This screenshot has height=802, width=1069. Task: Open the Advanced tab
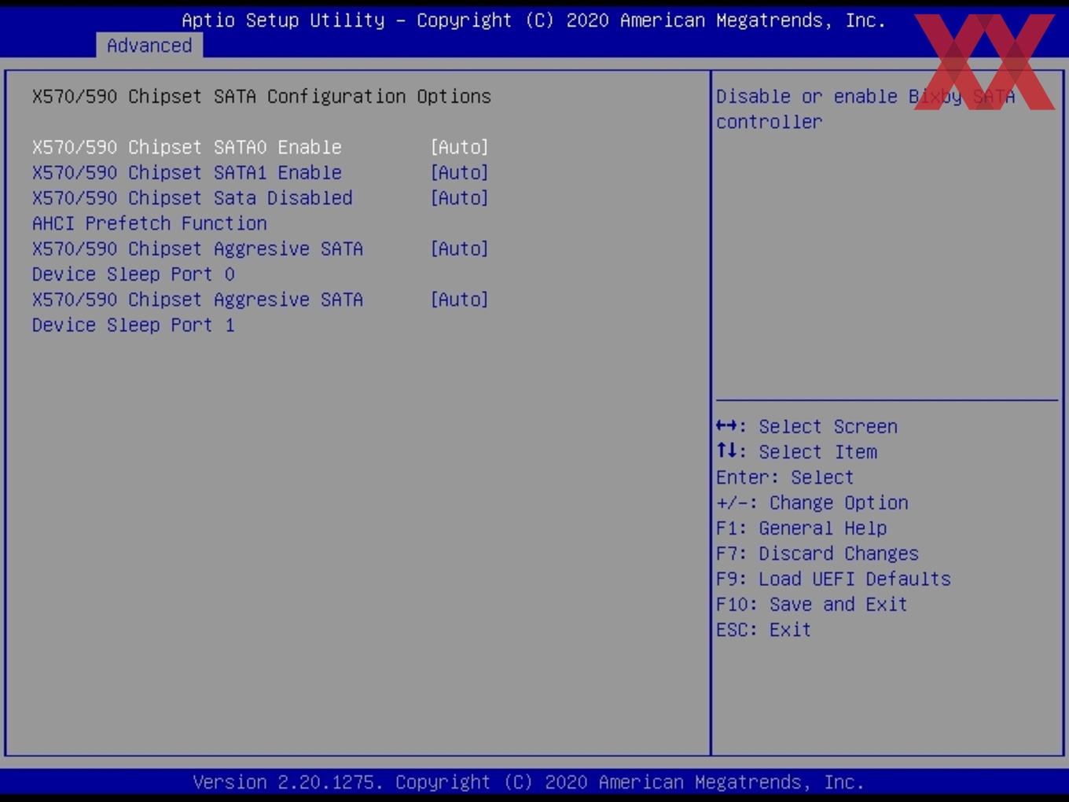pyautogui.click(x=149, y=46)
